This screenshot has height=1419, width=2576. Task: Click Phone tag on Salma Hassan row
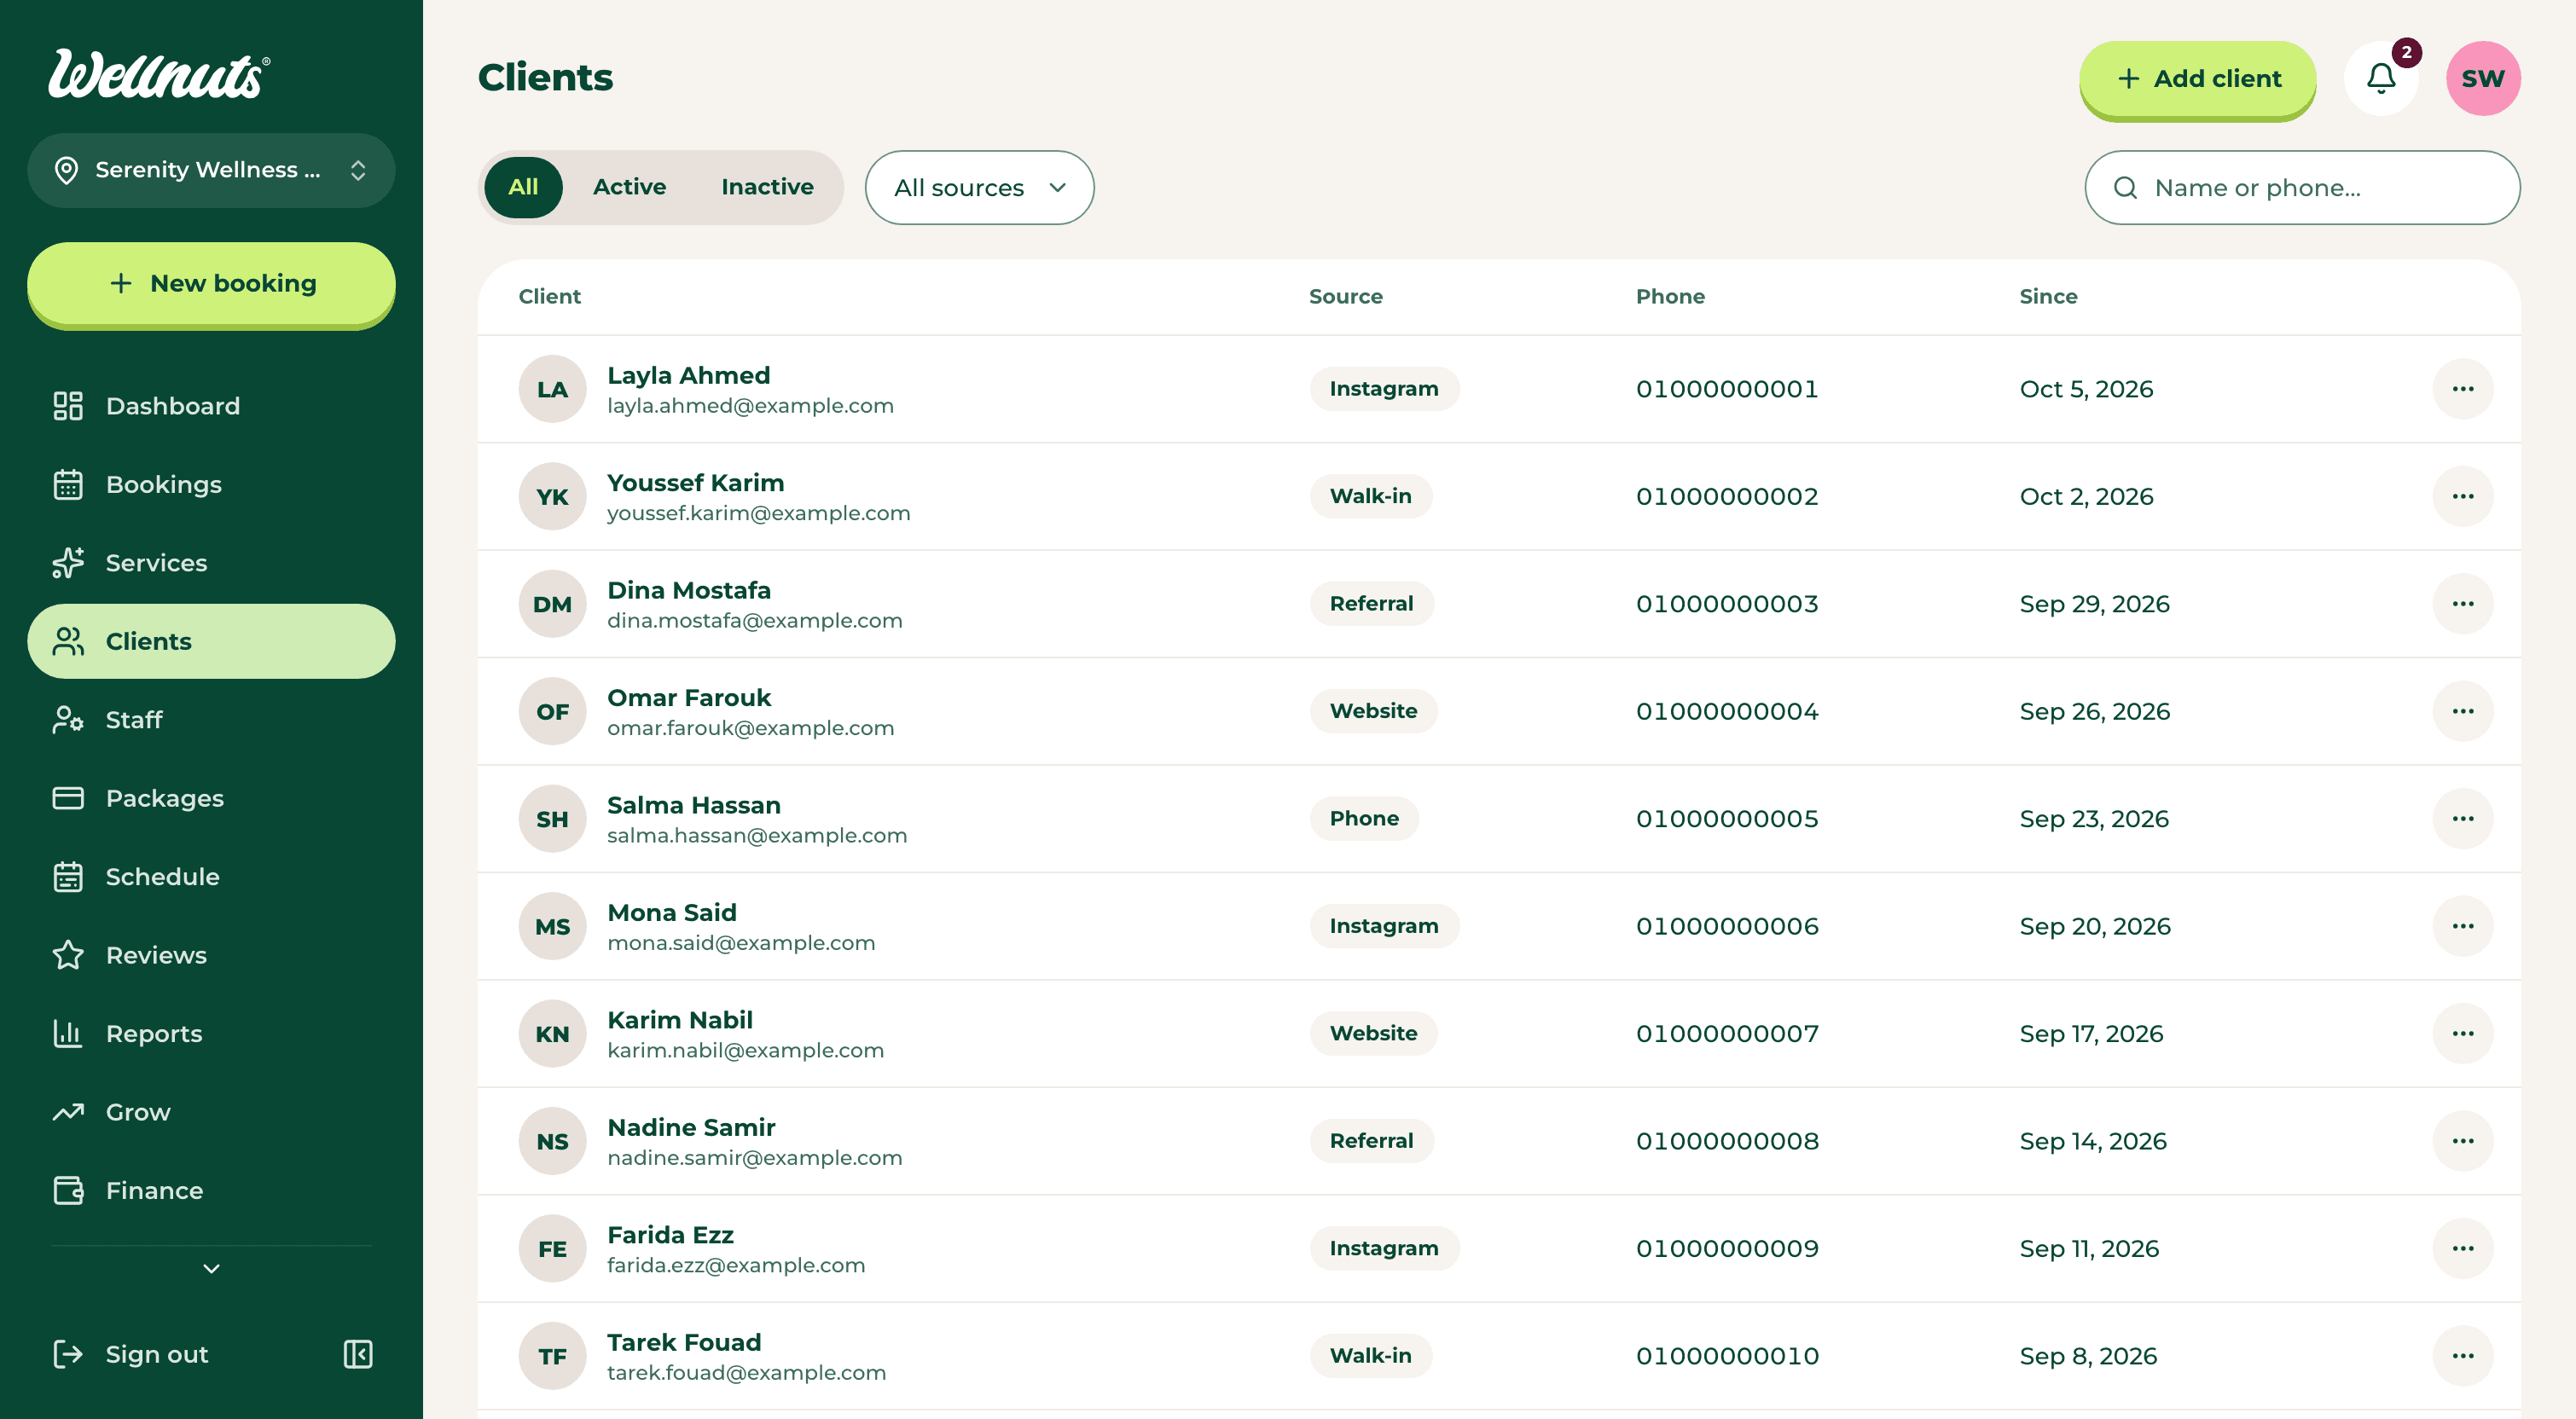(x=1364, y=819)
